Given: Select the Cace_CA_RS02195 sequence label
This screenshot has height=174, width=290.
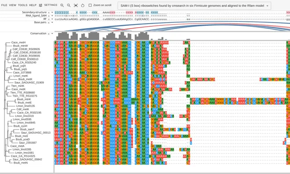Looking at the screenshot, I should [x=29, y=112].
